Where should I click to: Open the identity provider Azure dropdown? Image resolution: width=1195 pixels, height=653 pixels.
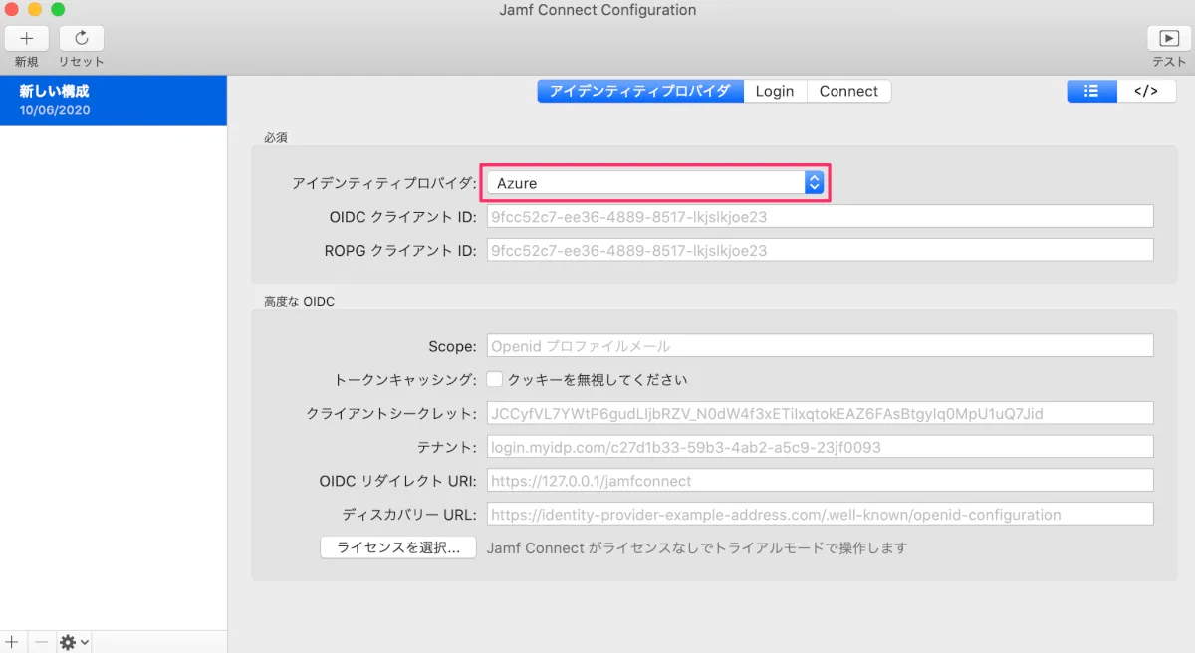tap(655, 183)
